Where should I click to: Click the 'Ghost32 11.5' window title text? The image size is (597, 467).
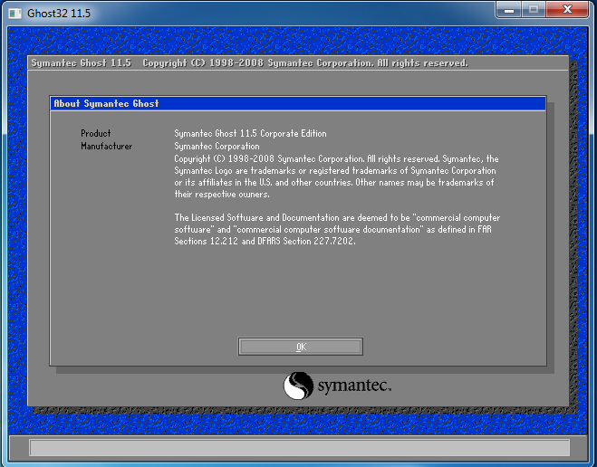point(59,14)
